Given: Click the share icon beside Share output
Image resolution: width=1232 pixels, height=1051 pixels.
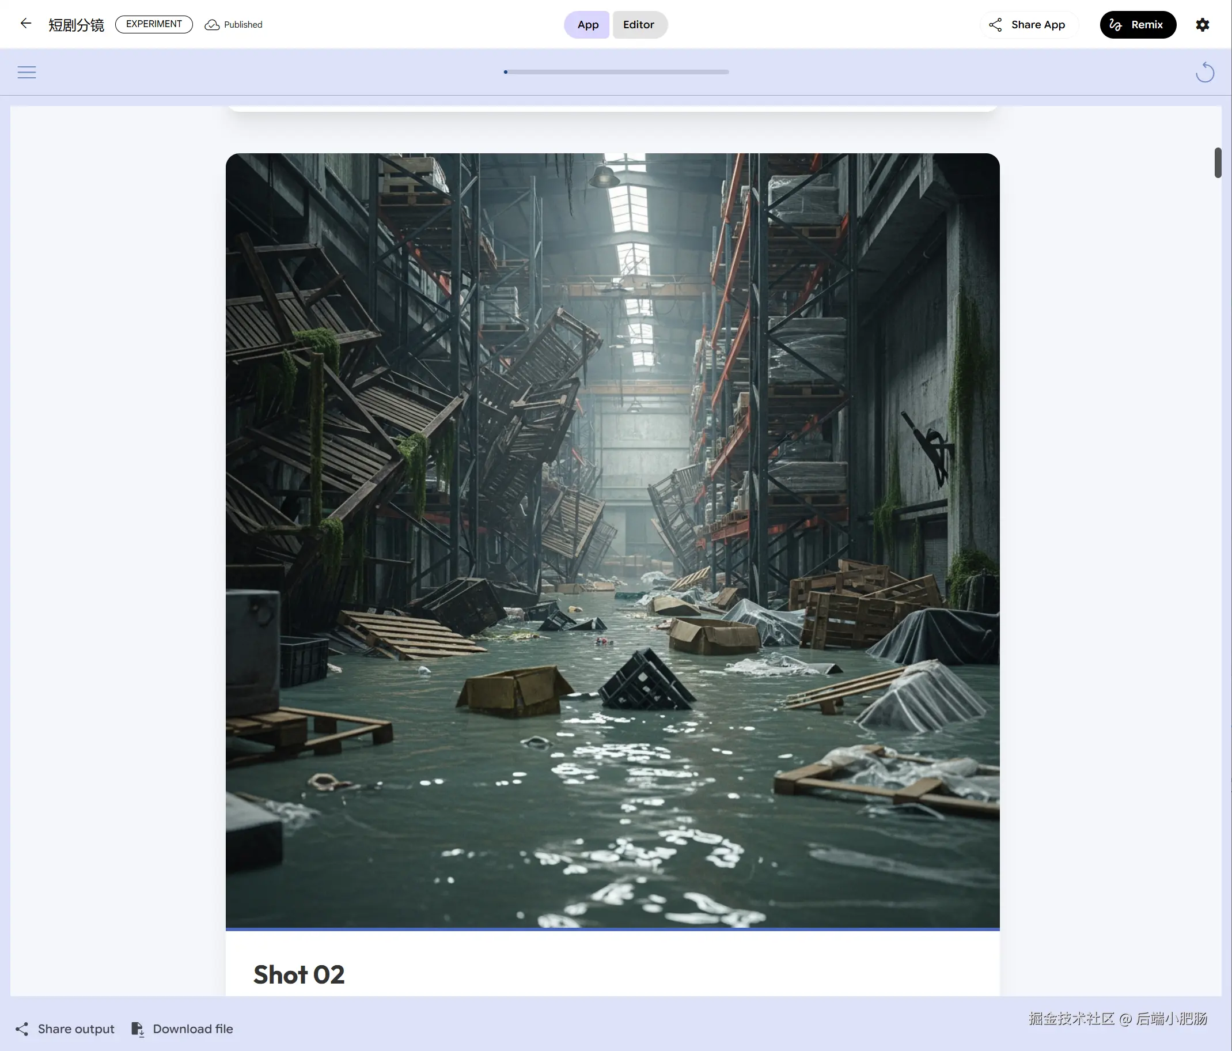Looking at the screenshot, I should 22,1029.
